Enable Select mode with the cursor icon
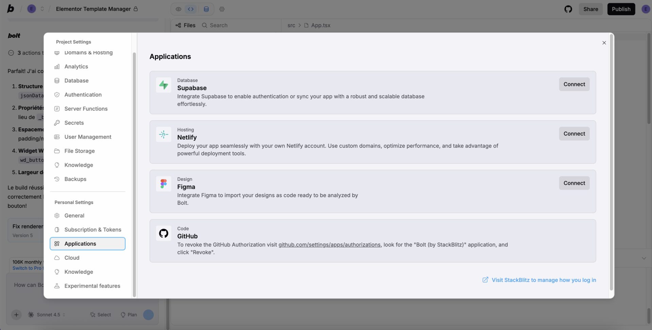Image resolution: width=652 pixels, height=330 pixels. (100, 314)
